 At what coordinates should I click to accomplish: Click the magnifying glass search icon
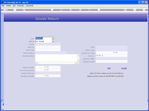pos(24,10)
